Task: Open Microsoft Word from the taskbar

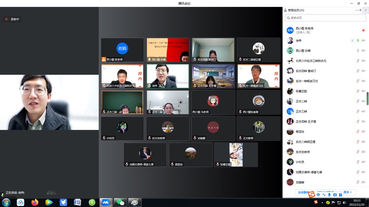Action: tap(77, 202)
